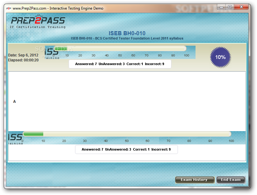Click the 50 mark on lower scale

click(127, 141)
